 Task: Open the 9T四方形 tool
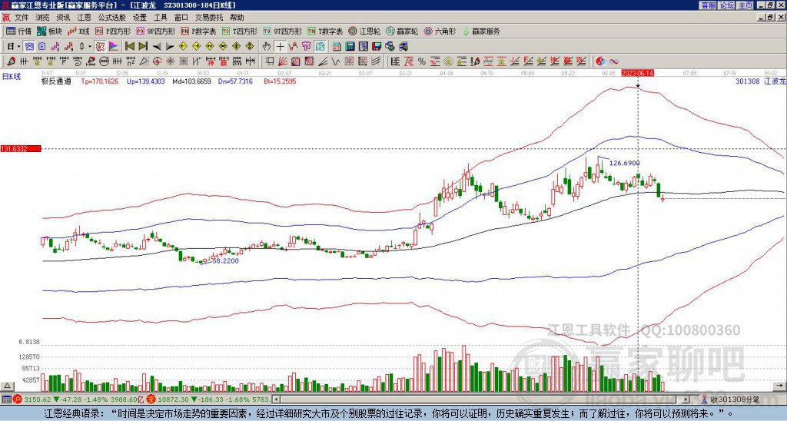pyautogui.click(x=282, y=31)
